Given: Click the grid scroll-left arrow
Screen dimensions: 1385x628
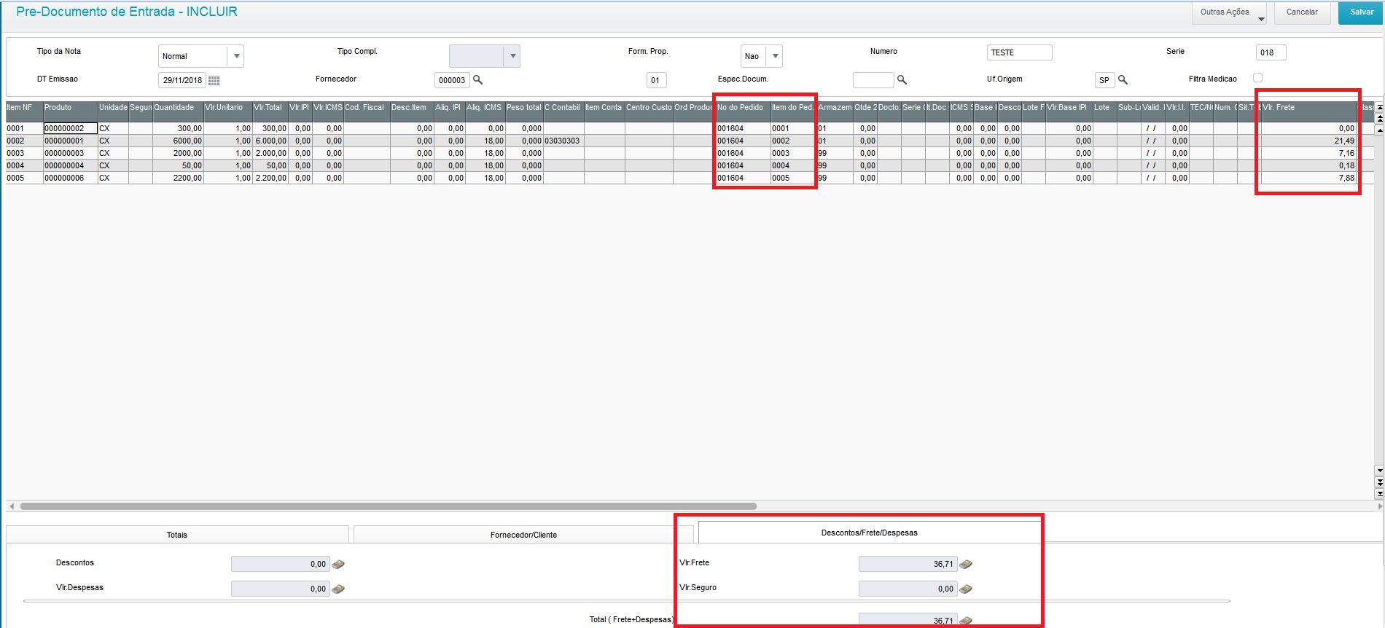Looking at the screenshot, I should pos(11,506).
